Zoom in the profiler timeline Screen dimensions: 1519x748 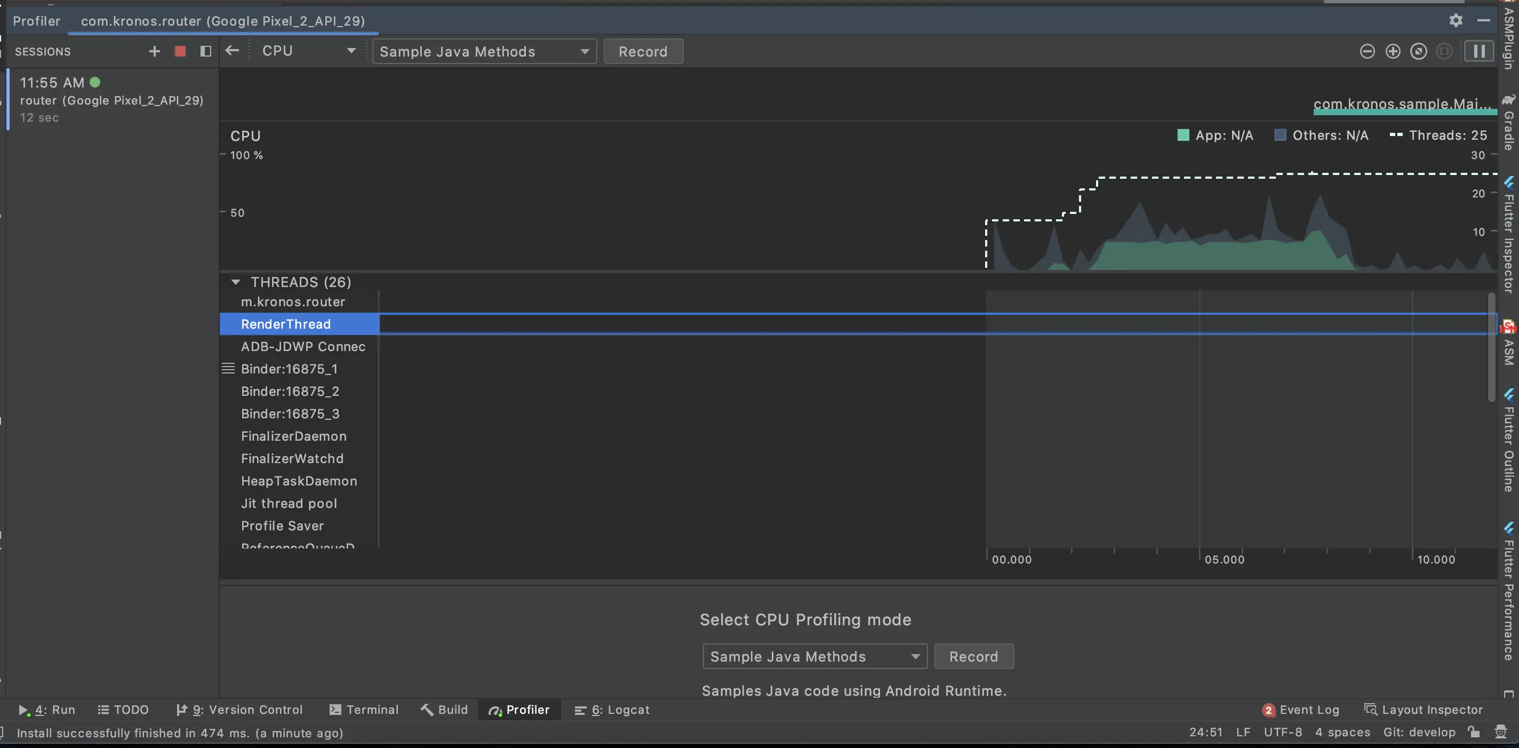pos(1393,51)
